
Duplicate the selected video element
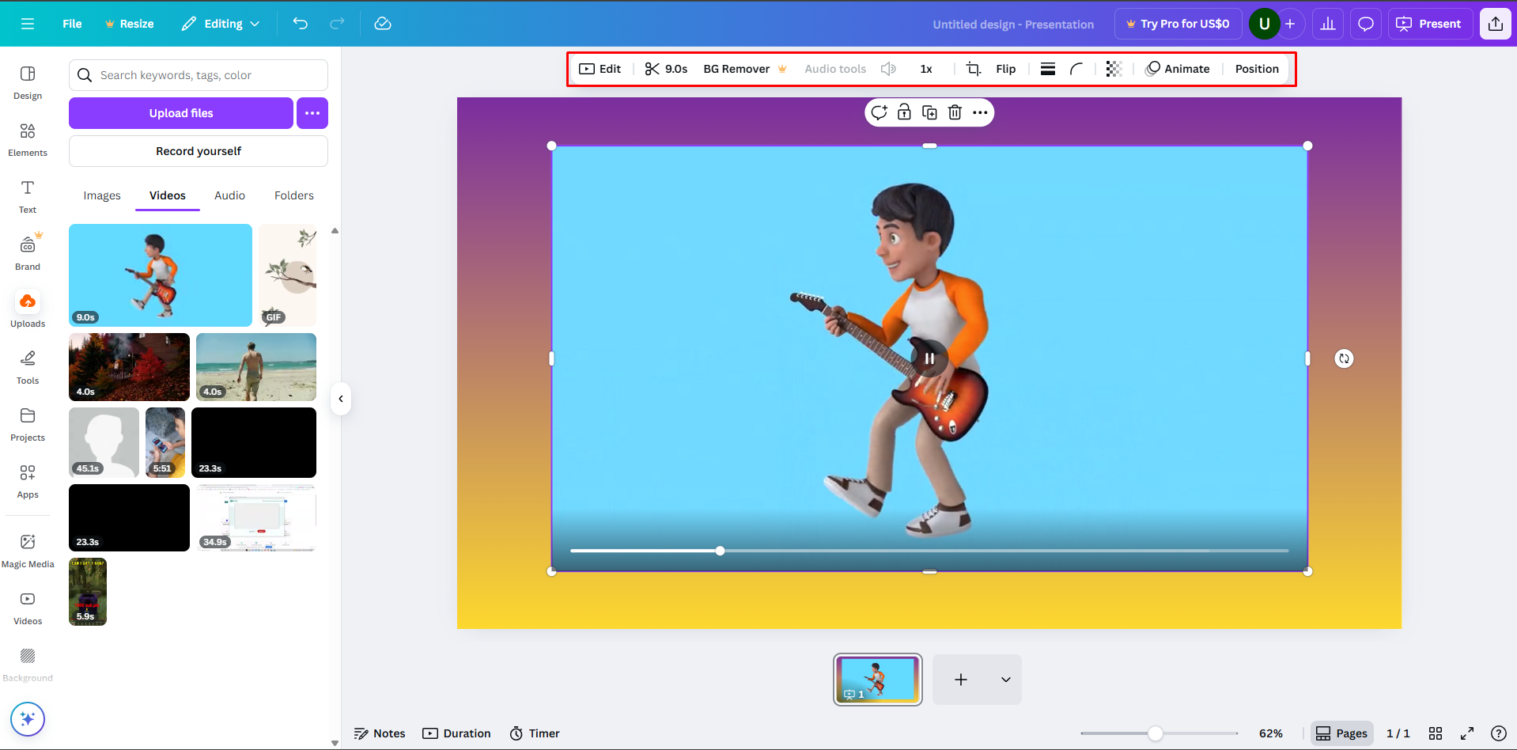pyautogui.click(x=929, y=112)
